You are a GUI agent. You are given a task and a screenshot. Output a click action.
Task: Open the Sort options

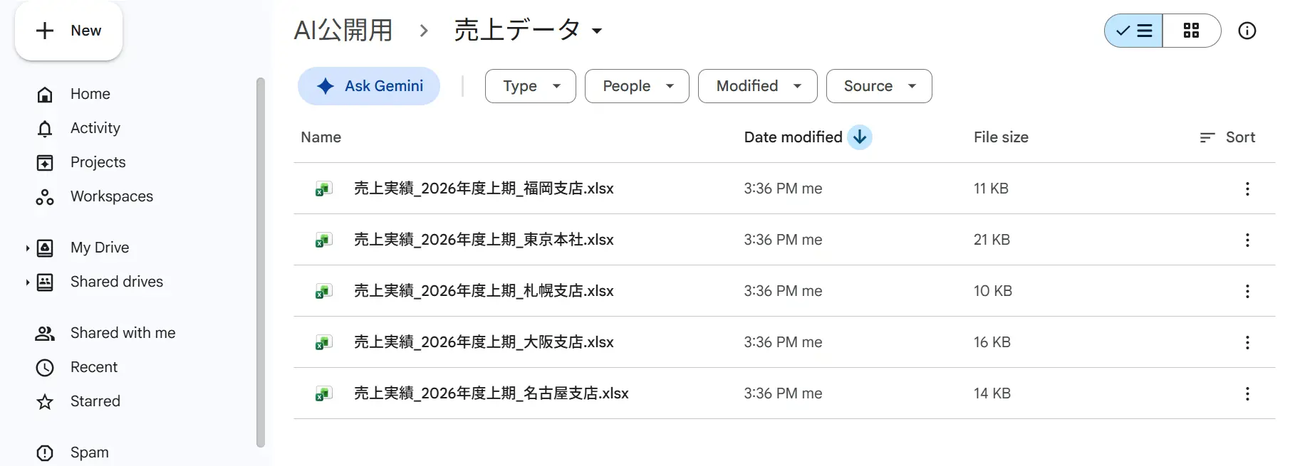1227,137
